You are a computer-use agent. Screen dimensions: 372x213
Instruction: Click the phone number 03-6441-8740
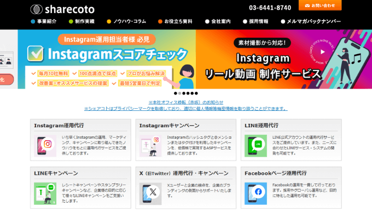pos(270,8)
